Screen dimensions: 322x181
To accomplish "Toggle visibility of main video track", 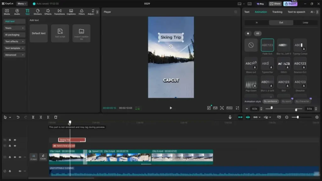I will tap(15, 157).
